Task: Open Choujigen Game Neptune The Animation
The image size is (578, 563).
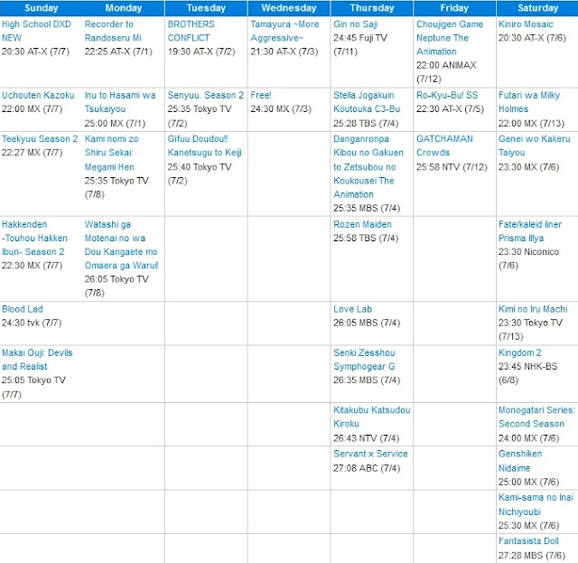Action: point(450,38)
